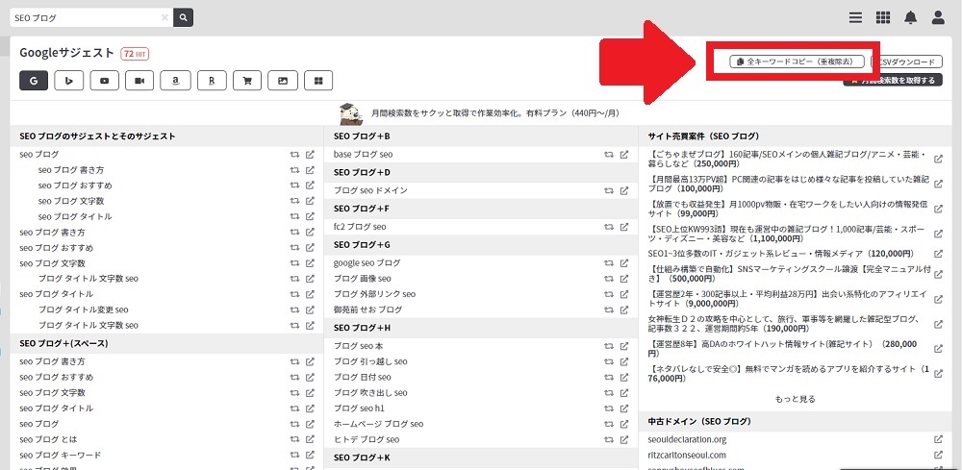Switch to the Rakuten (R) suggest source
The width and height of the screenshot is (962, 470).
tap(212, 81)
